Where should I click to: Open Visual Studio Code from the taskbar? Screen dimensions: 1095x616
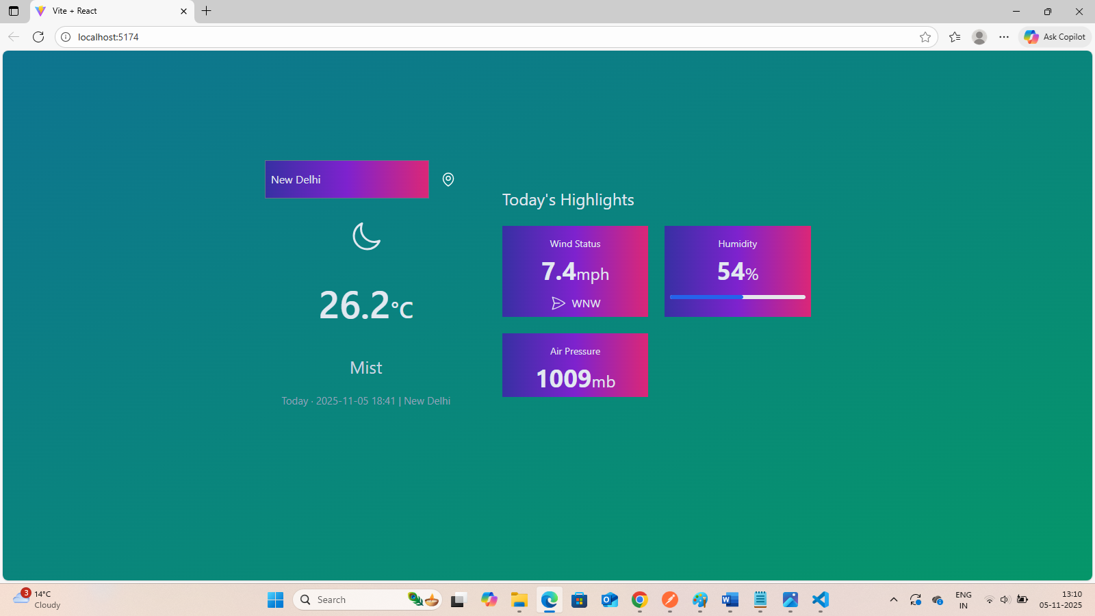click(820, 600)
